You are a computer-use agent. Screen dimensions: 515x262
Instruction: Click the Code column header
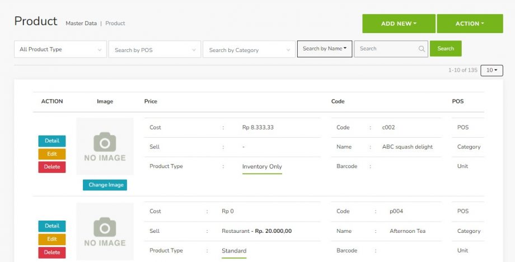[x=338, y=101]
